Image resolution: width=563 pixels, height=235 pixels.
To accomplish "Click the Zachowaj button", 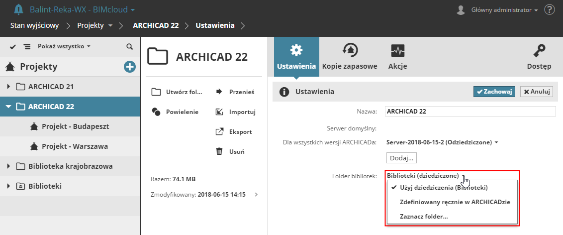I will [x=494, y=92].
